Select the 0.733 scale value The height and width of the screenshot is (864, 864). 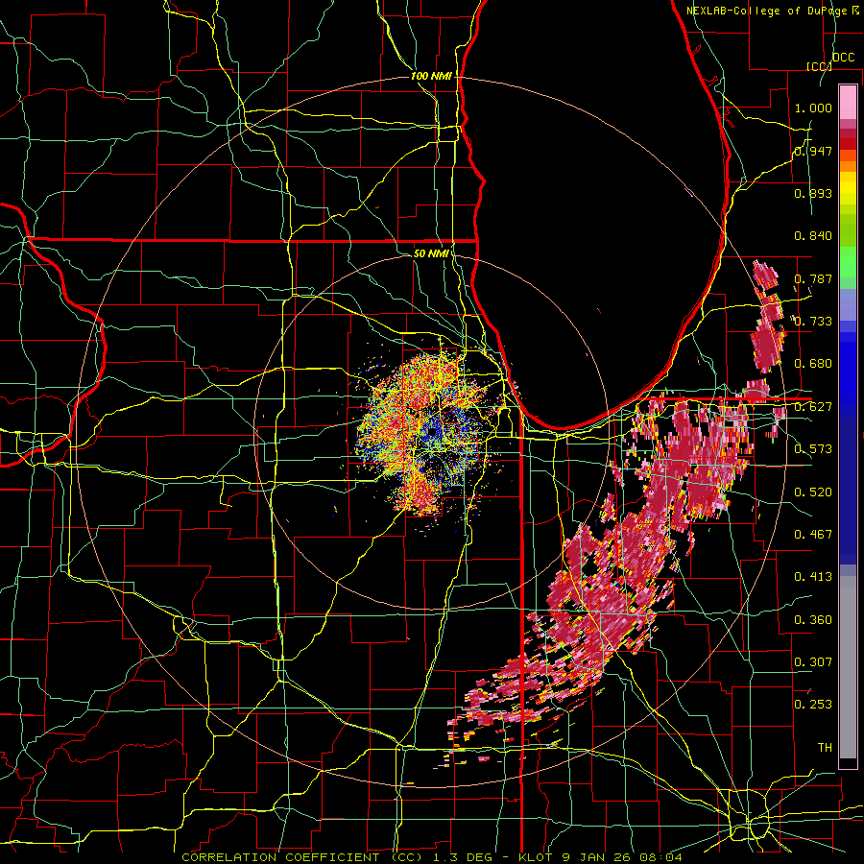813,322
